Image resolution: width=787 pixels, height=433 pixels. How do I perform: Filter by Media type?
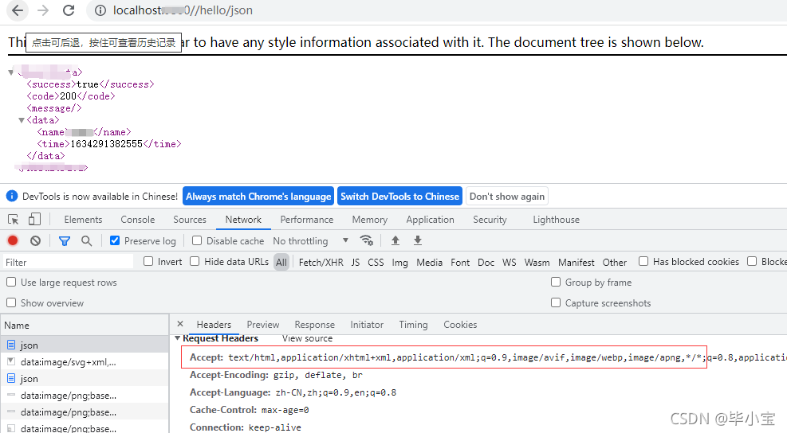pyautogui.click(x=430, y=262)
